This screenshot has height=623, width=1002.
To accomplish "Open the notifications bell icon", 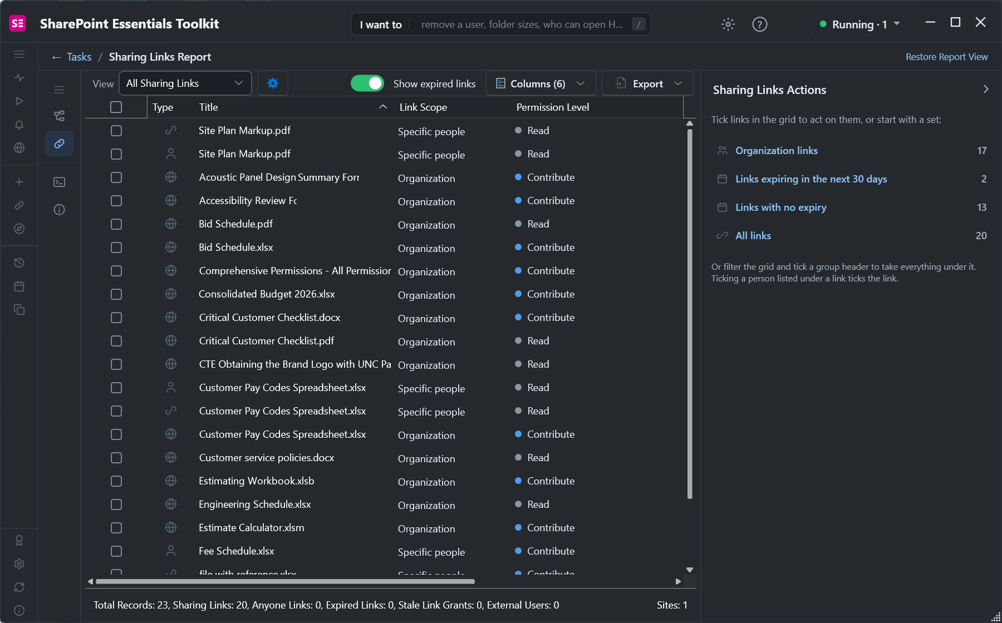I will pos(19,125).
